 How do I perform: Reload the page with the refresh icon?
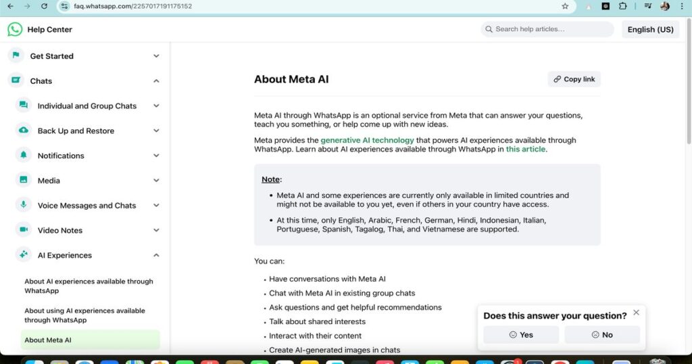click(x=44, y=6)
